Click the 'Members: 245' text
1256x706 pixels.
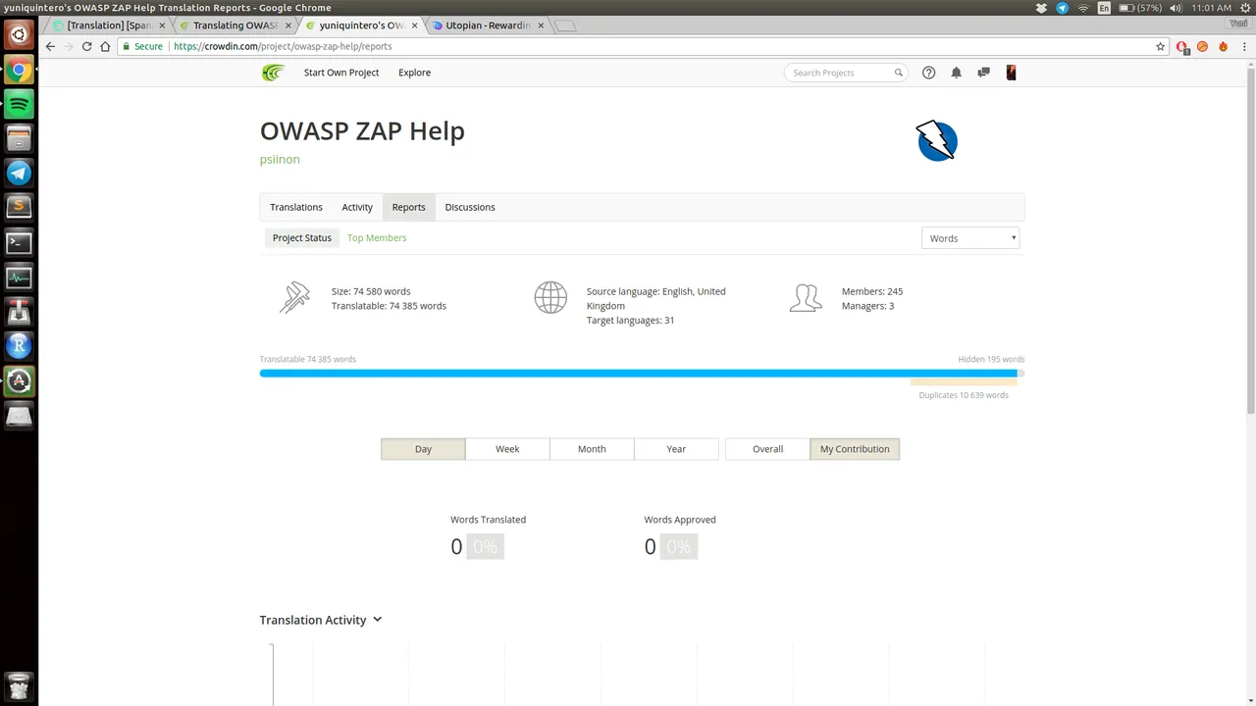click(x=872, y=291)
